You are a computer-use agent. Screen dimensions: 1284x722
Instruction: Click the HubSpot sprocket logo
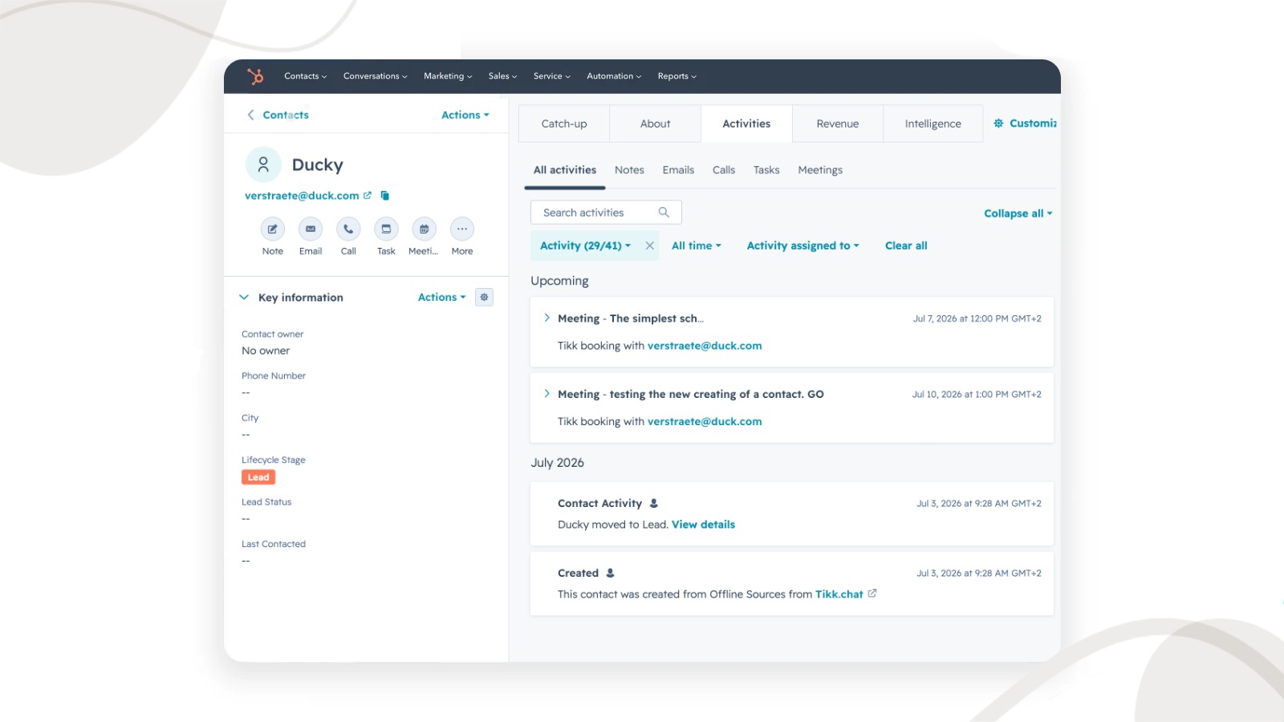click(x=255, y=76)
